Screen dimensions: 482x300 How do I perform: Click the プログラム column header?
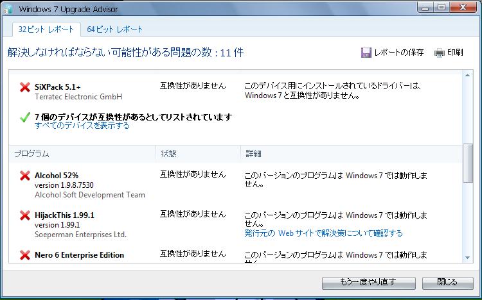click(x=82, y=154)
